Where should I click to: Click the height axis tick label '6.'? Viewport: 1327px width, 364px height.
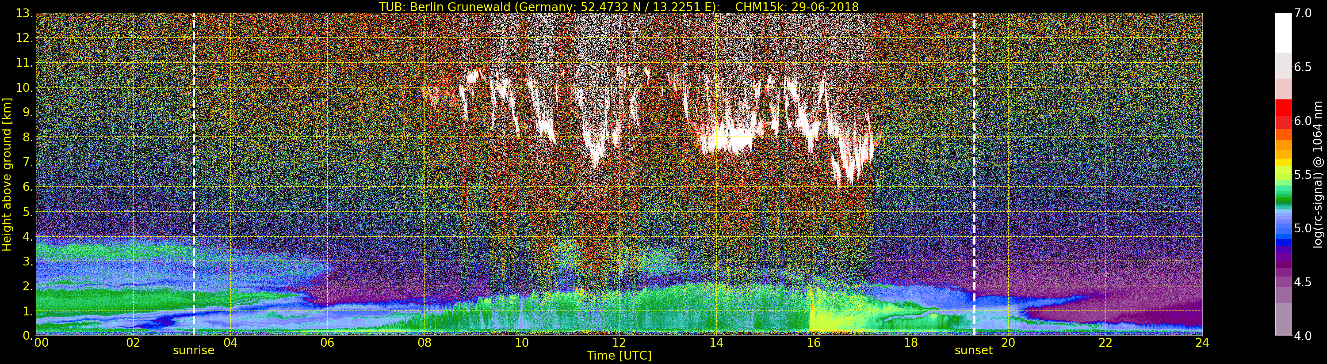(x=27, y=187)
